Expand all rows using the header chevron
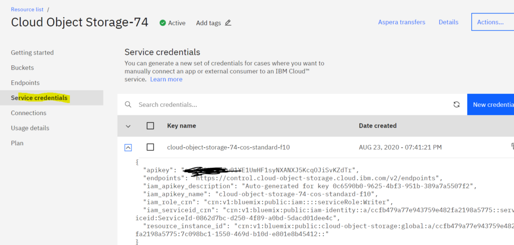 [128, 126]
